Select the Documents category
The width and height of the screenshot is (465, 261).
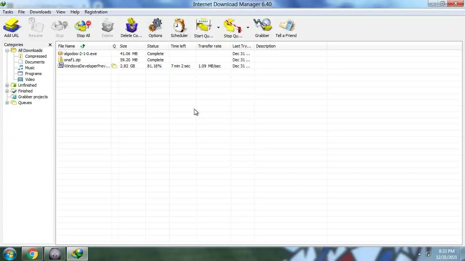(x=35, y=62)
